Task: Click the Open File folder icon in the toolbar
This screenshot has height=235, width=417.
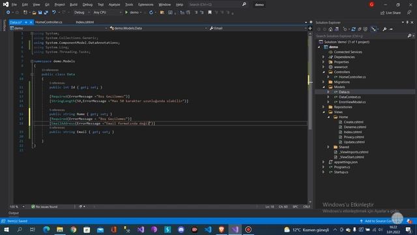Action: coord(34,12)
